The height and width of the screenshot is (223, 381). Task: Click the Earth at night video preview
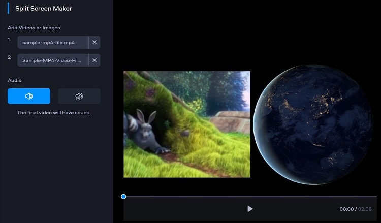pos(313,124)
